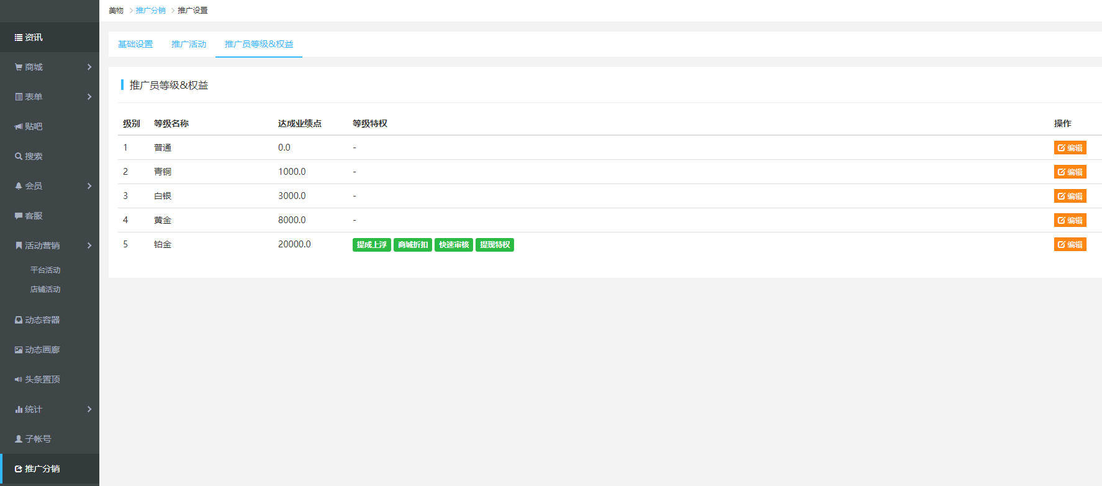Click the 动态画廊 picture icon
This screenshot has width=1102, height=486.
[19, 350]
